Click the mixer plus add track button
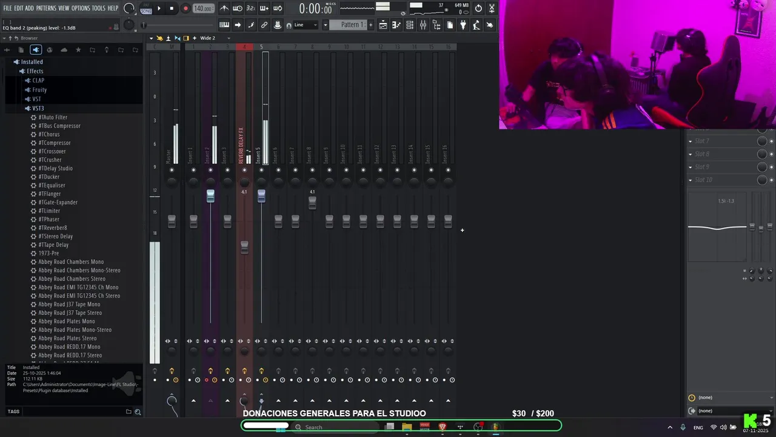 coord(194,38)
